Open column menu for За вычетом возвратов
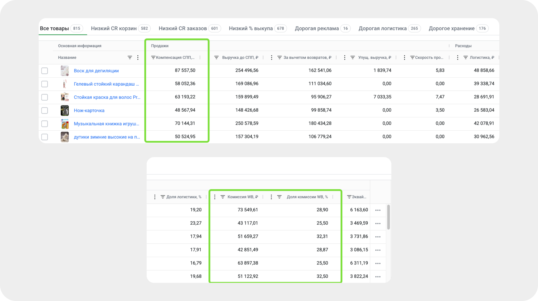The image size is (538, 301). [x=271, y=58]
